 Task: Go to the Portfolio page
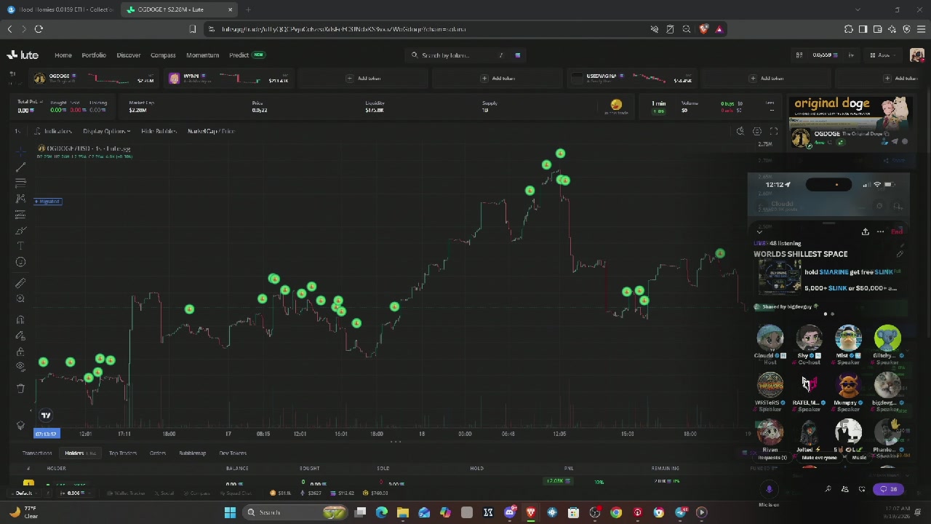(94, 55)
